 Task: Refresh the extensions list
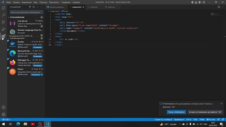[34, 7]
